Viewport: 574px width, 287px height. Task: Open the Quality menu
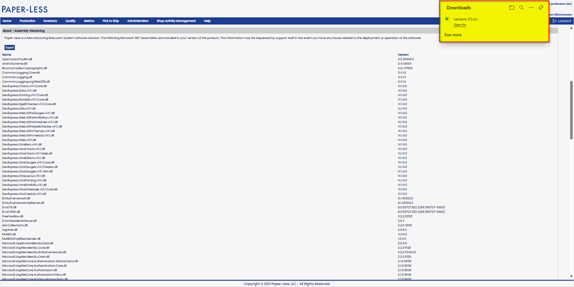tap(70, 21)
